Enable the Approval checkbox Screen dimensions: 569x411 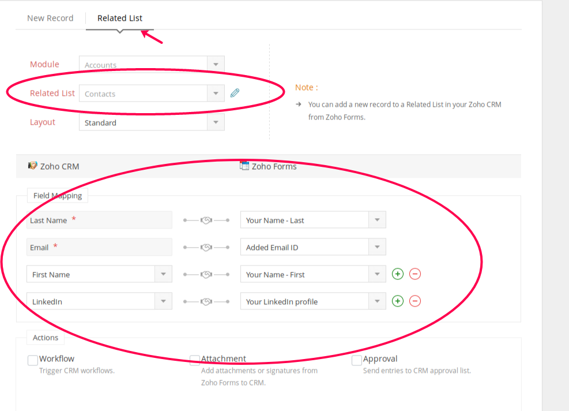pos(357,360)
